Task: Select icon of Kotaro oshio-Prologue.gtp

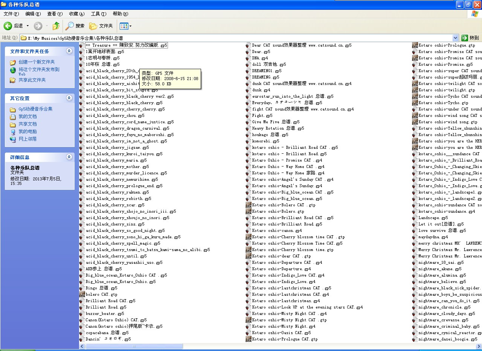Action: [x=415, y=45]
